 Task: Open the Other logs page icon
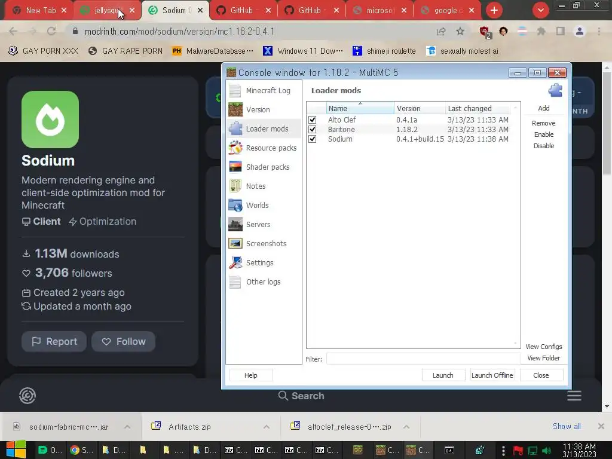[235, 282]
